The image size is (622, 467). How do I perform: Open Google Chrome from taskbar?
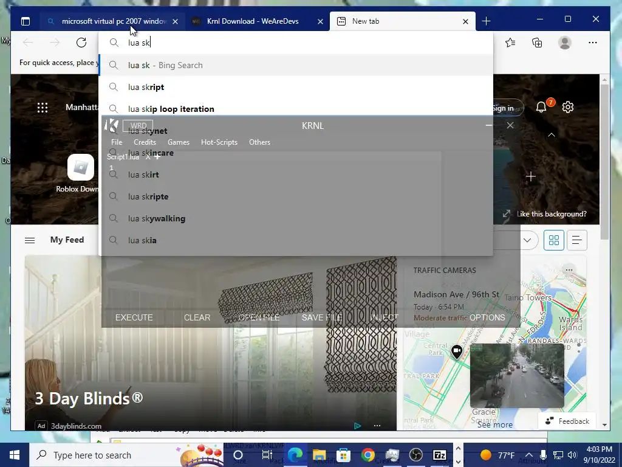pyautogui.click(x=367, y=455)
